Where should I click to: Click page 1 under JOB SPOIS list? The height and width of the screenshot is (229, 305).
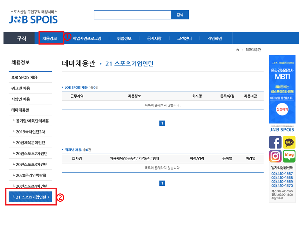(162, 123)
